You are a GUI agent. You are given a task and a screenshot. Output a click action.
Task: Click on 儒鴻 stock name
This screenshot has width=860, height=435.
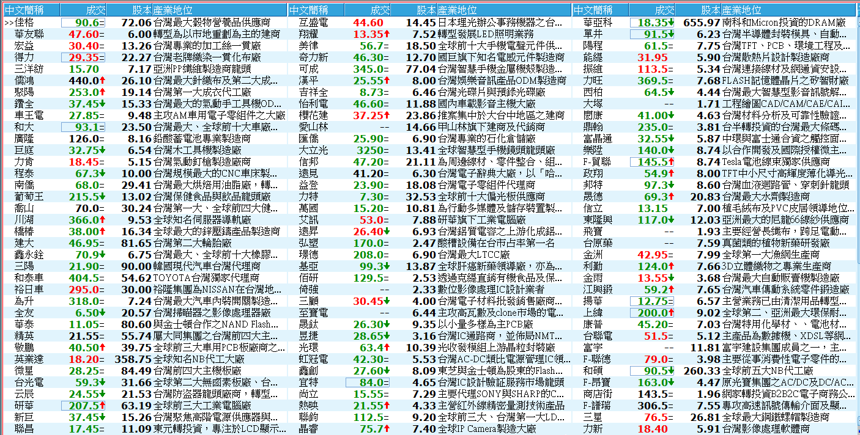[24, 80]
